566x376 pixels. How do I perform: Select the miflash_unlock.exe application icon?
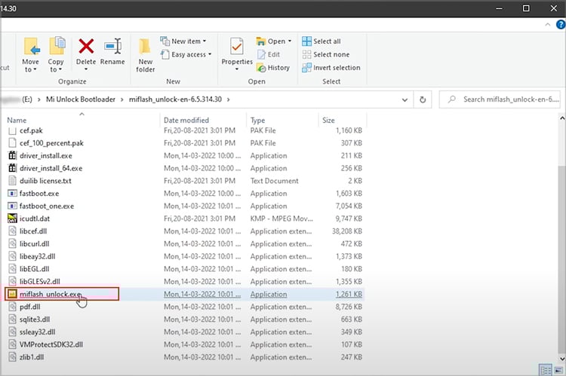click(12, 294)
